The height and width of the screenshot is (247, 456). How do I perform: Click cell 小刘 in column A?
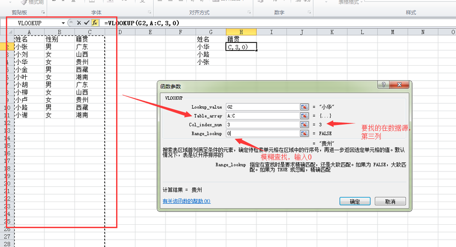[29, 54]
